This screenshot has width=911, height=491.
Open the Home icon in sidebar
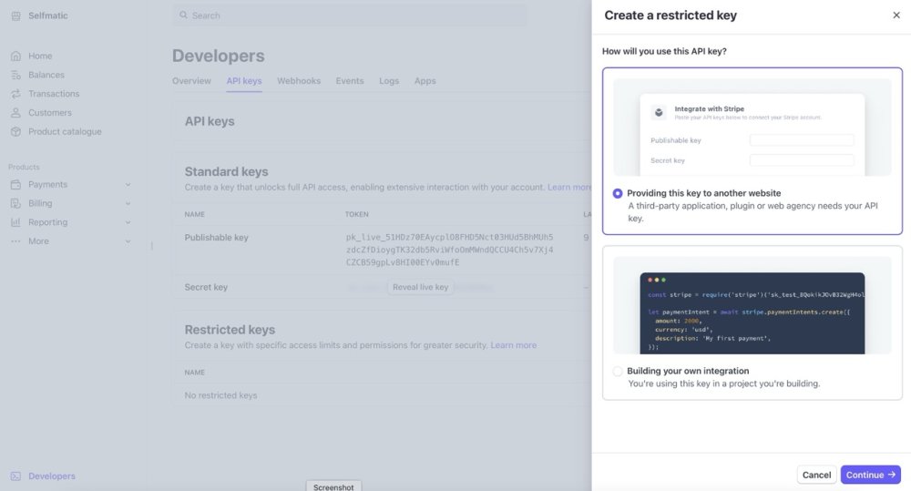point(15,56)
